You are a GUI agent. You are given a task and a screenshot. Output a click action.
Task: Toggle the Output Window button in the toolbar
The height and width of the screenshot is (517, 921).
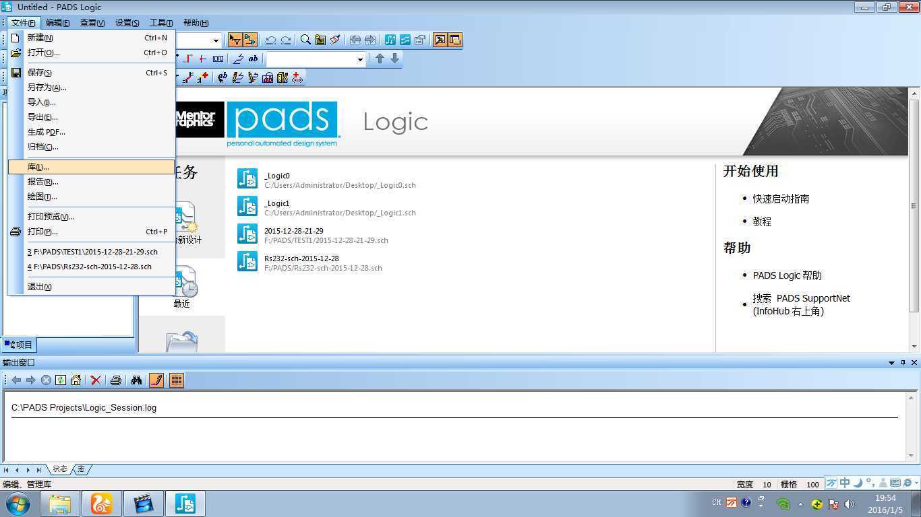tap(440, 40)
